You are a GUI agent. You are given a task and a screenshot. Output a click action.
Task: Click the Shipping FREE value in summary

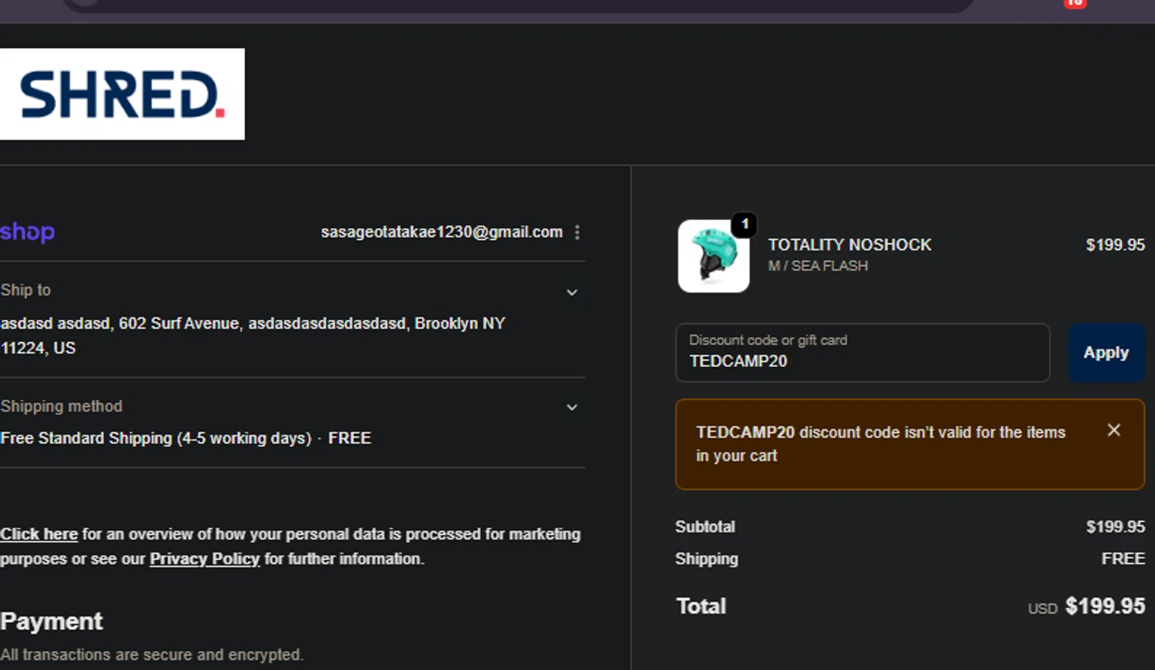pyautogui.click(x=1123, y=558)
